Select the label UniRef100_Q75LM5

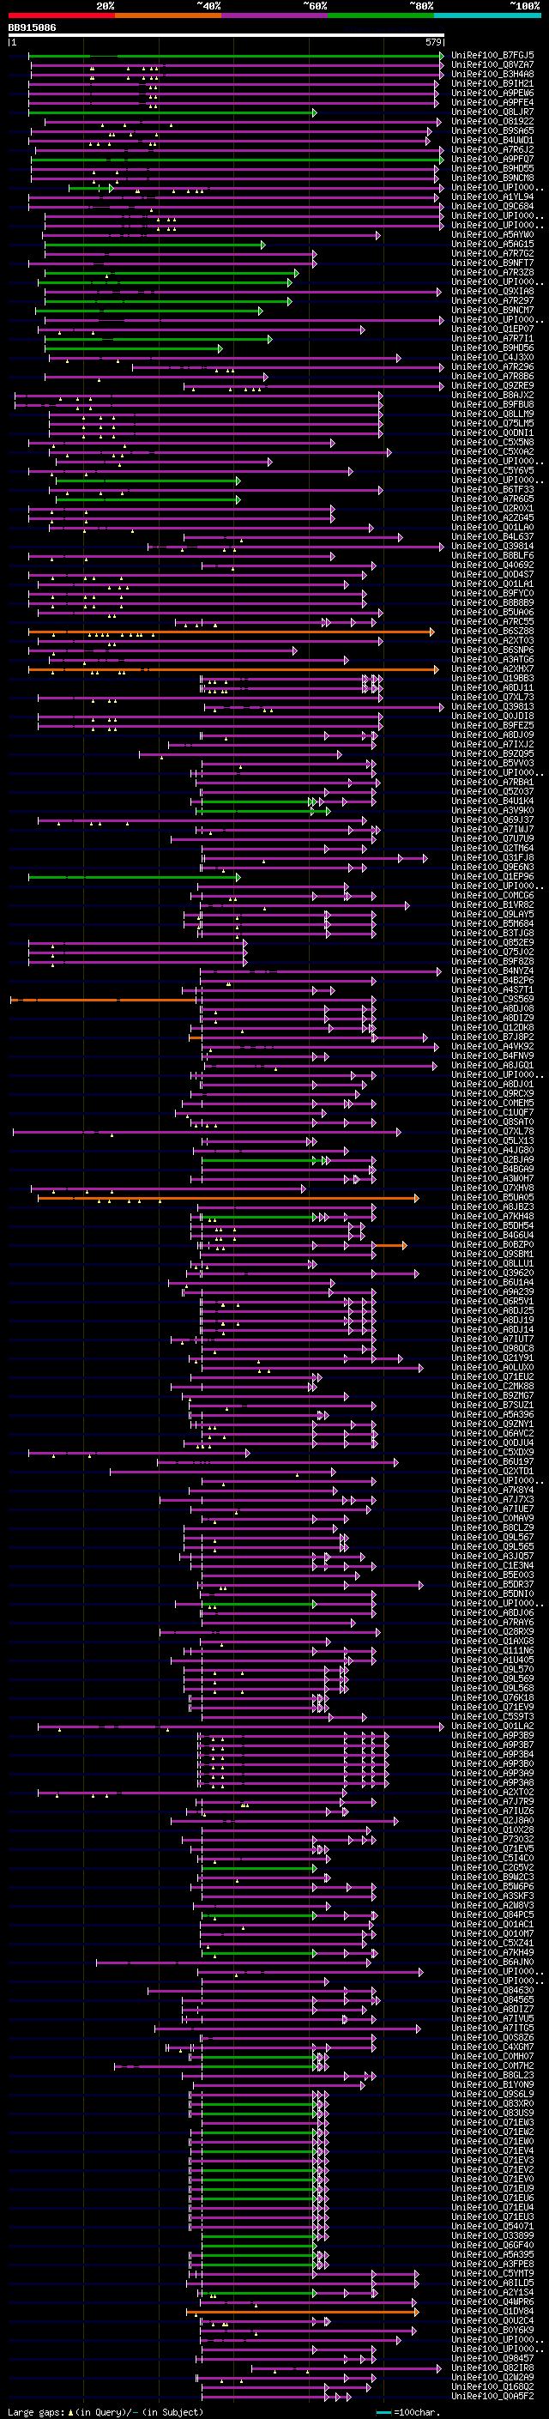492,425
